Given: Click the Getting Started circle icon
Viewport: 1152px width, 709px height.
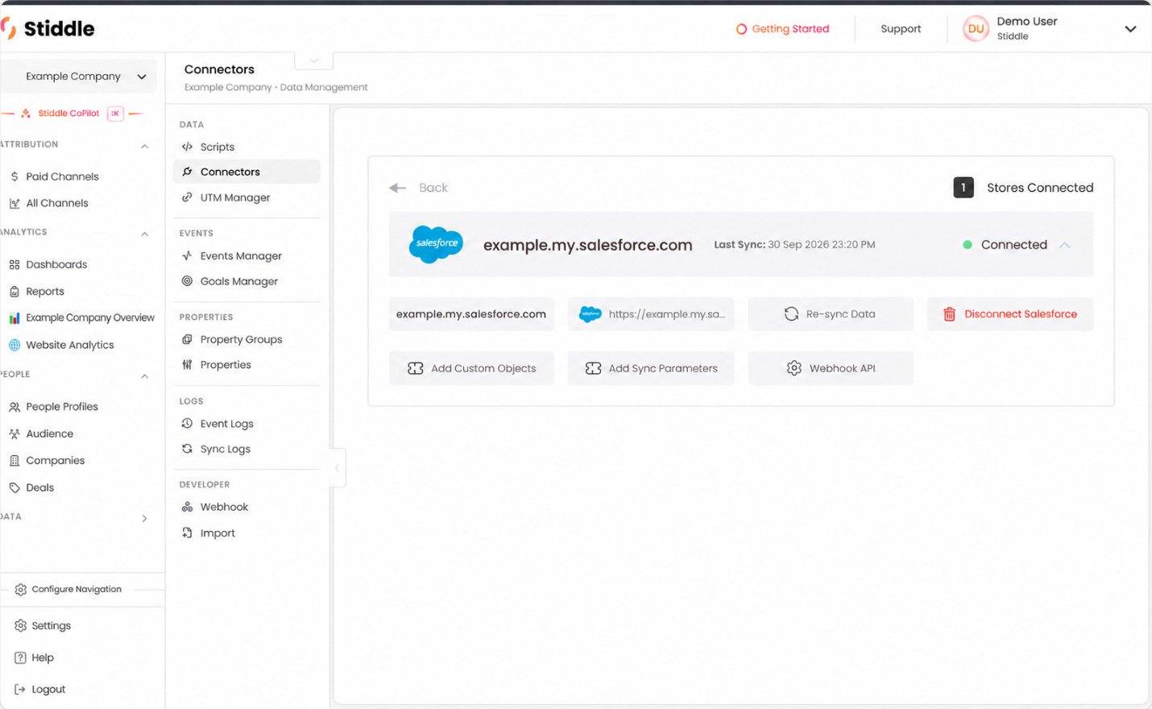Looking at the screenshot, I should (x=741, y=29).
